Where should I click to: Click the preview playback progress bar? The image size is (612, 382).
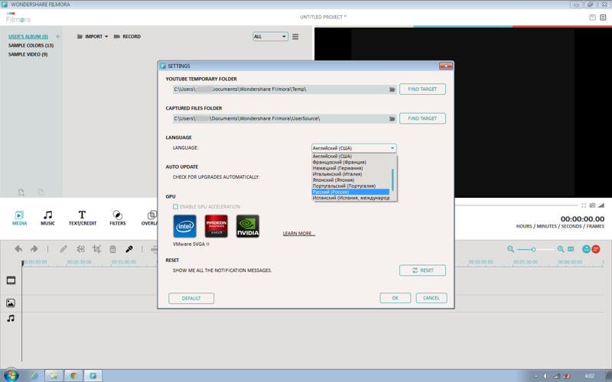coord(516,206)
